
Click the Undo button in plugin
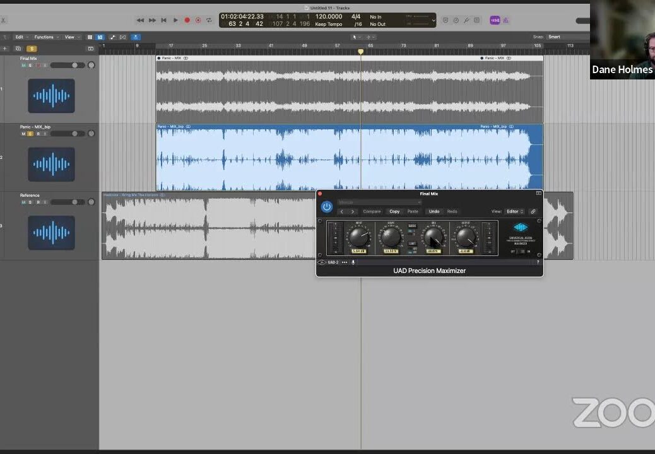pos(434,212)
